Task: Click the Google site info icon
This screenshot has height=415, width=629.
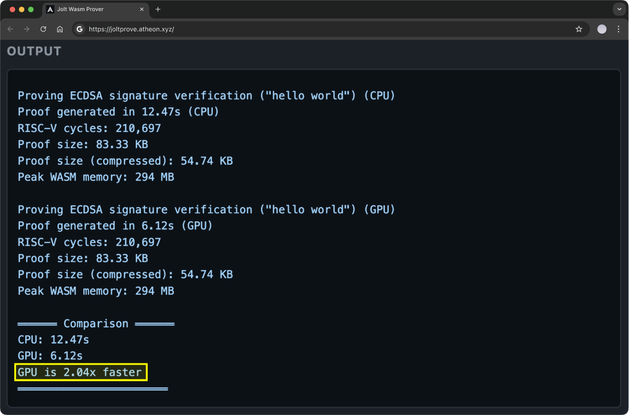Action: tap(80, 29)
